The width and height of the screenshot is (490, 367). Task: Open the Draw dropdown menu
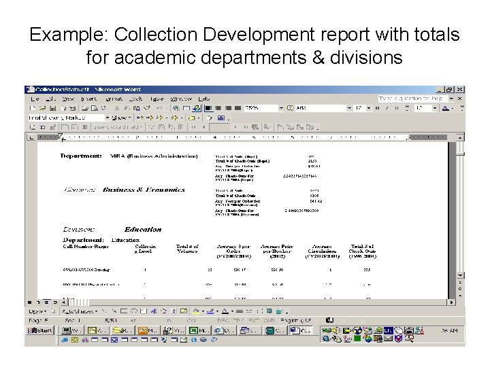pyautogui.click(x=37, y=311)
